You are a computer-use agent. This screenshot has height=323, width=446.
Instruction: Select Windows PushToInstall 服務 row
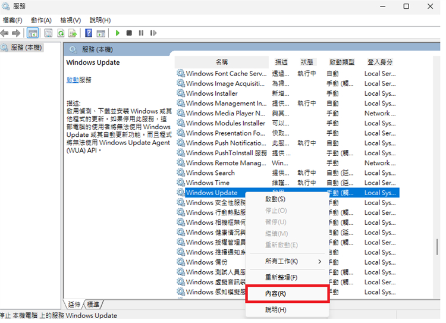288,153
